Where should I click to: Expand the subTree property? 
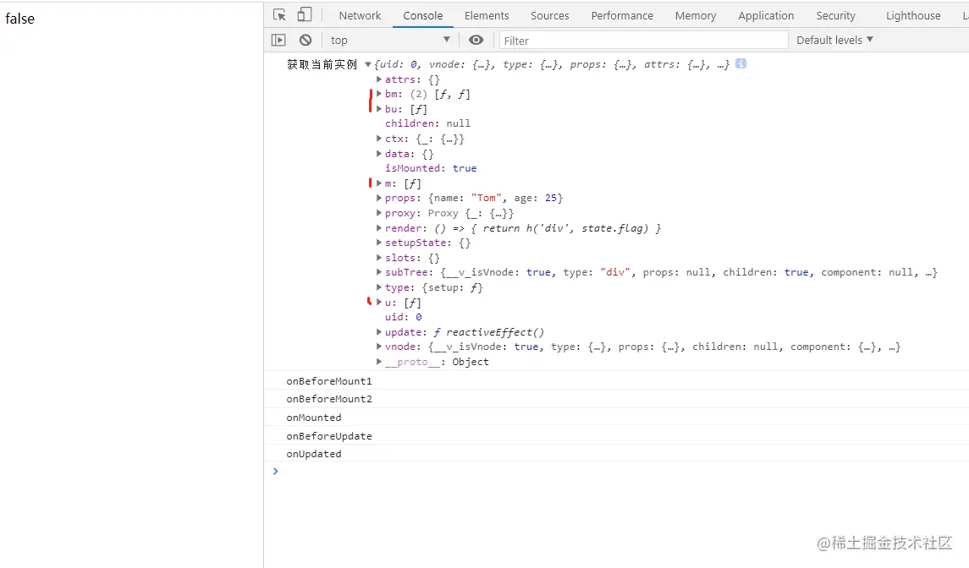coord(379,272)
